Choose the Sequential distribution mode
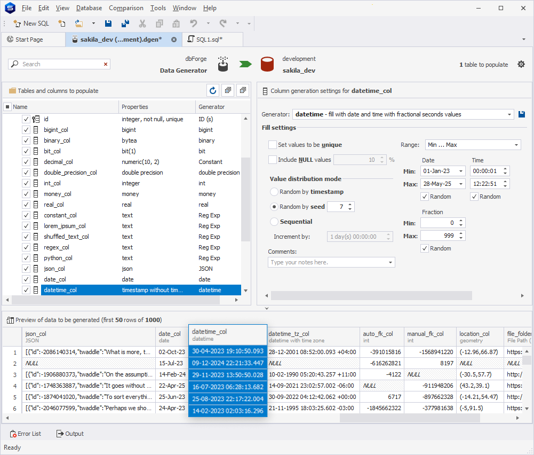The image size is (534, 455). point(274,222)
